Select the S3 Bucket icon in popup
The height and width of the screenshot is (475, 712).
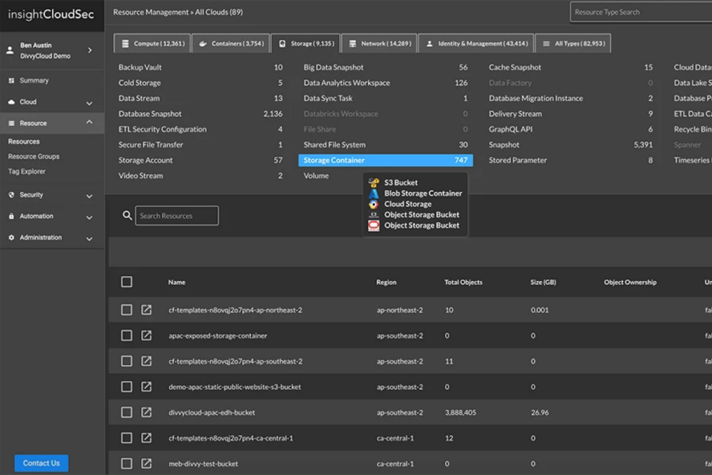[374, 182]
